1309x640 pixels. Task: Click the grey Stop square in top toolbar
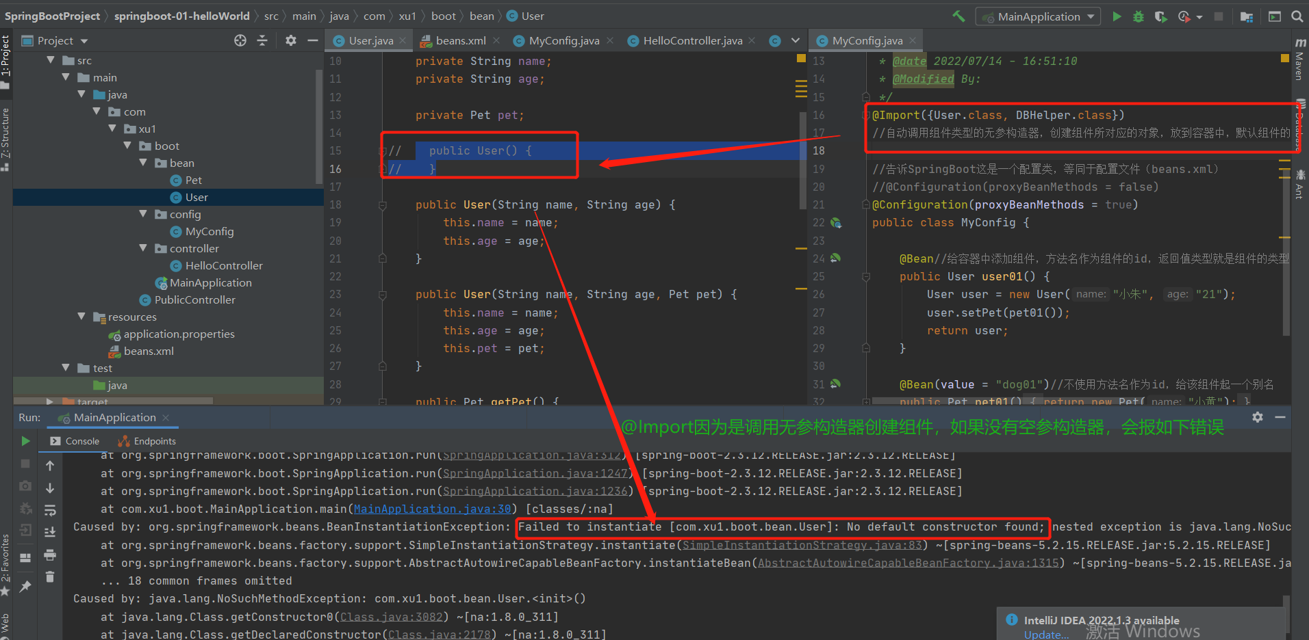[x=1219, y=16]
